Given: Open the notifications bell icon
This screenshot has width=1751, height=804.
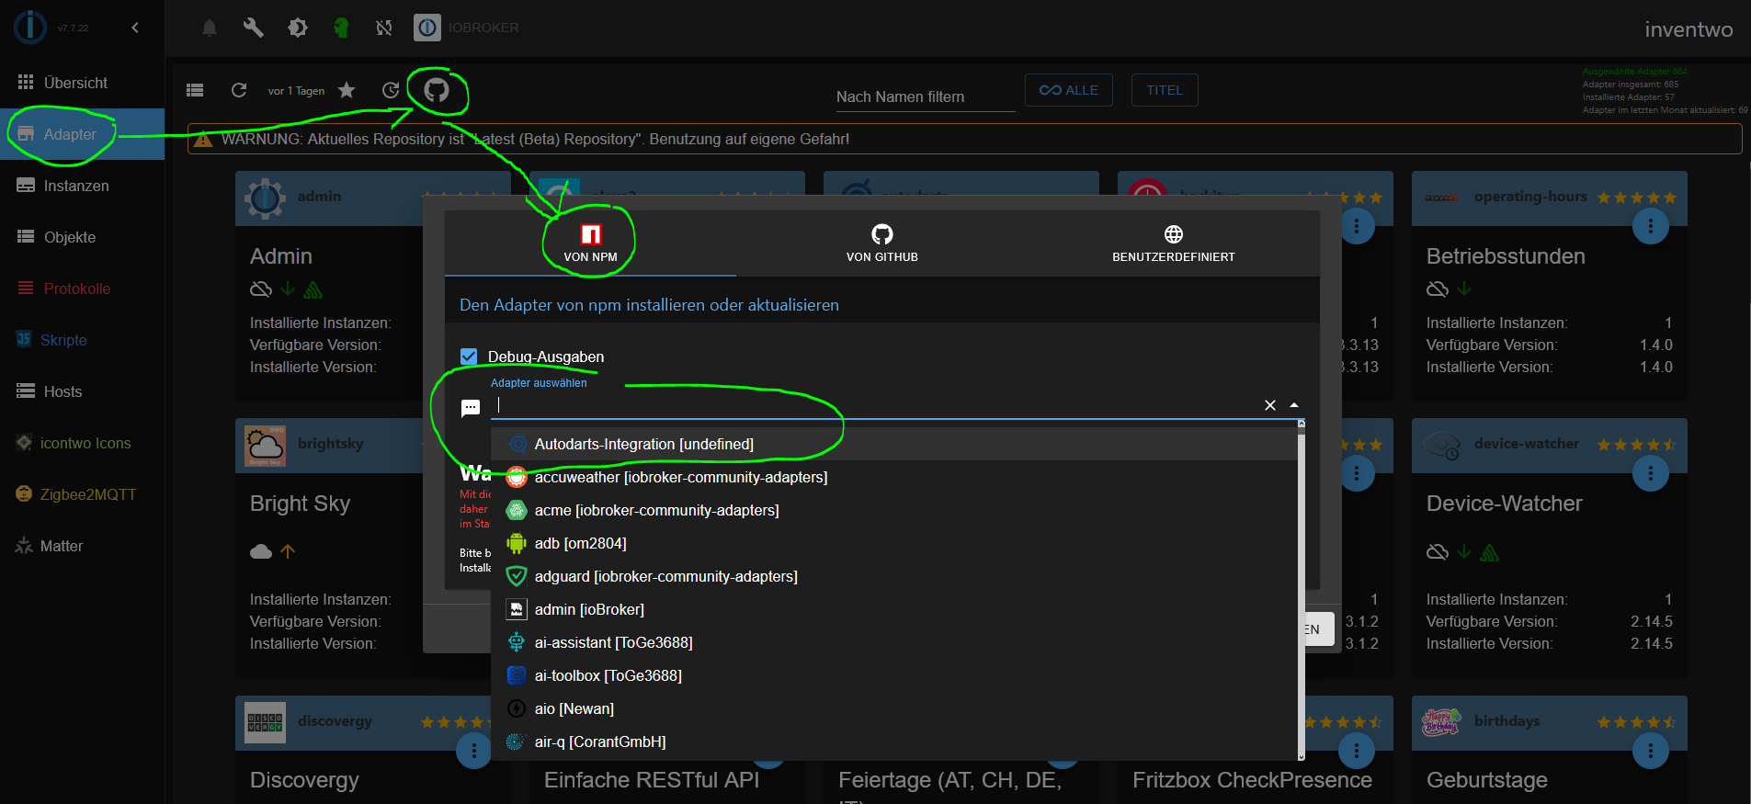Looking at the screenshot, I should coord(210,28).
